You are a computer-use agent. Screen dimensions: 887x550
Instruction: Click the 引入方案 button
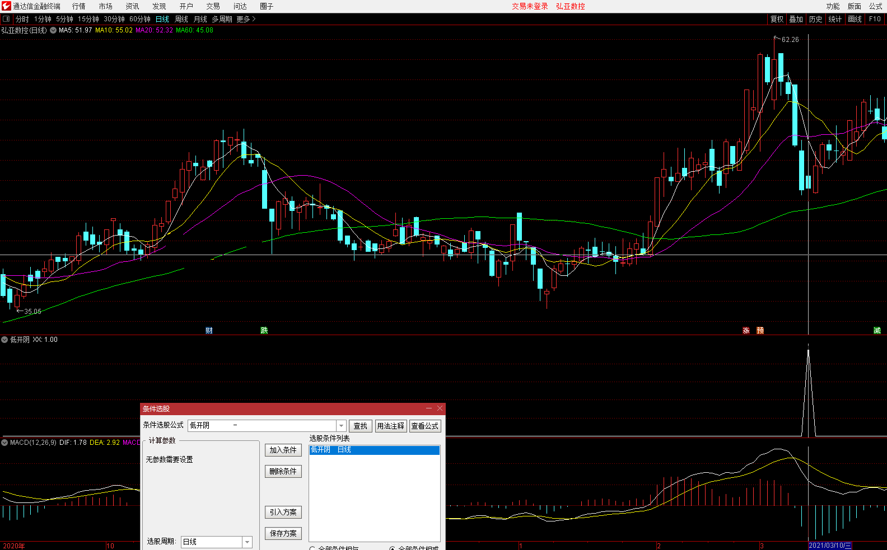point(283,512)
